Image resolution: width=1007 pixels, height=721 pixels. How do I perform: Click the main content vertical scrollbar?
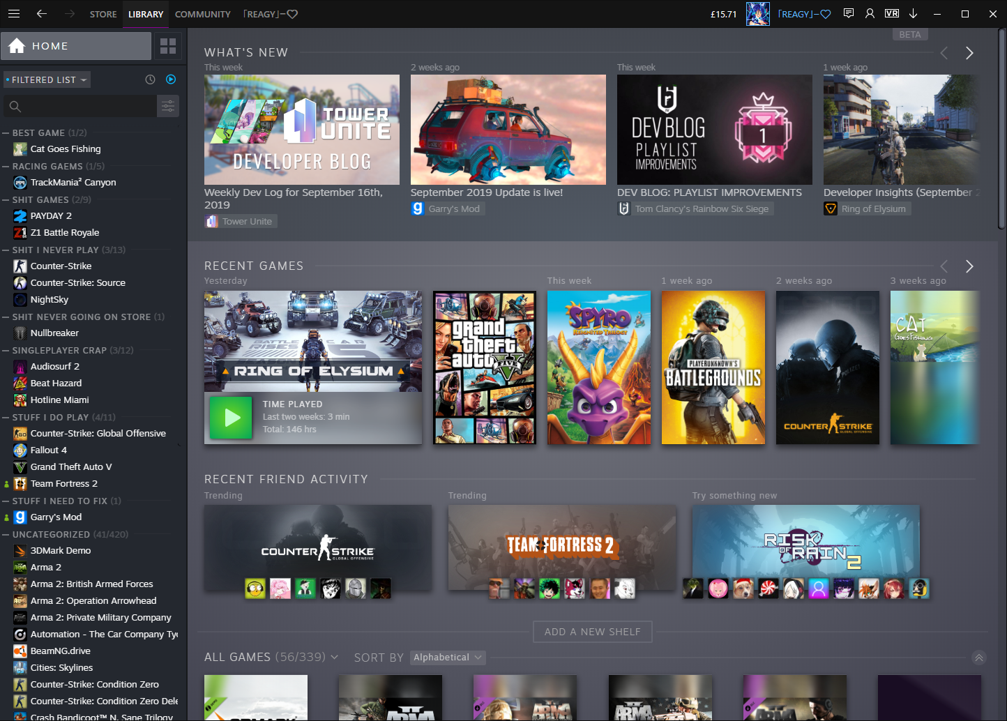click(x=1002, y=130)
